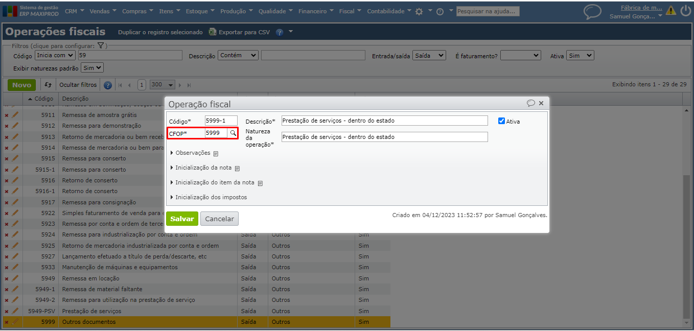This screenshot has height=331, width=694.
Task: Open the Fiscal menu
Action: click(350, 11)
